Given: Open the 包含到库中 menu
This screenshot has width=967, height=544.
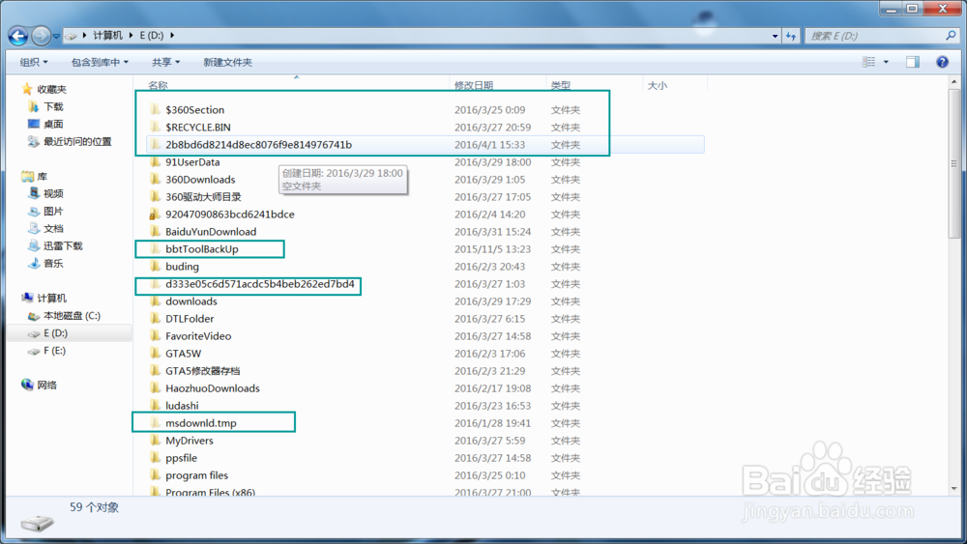Looking at the screenshot, I should pyautogui.click(x=100, y=62).
